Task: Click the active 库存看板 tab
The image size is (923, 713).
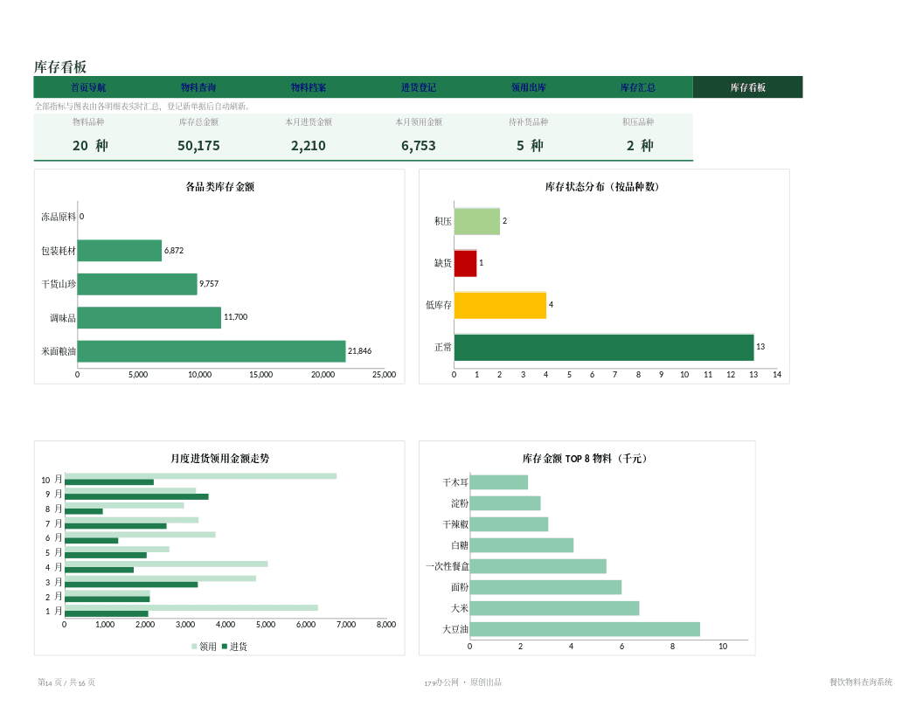Action: click(747, 87)
